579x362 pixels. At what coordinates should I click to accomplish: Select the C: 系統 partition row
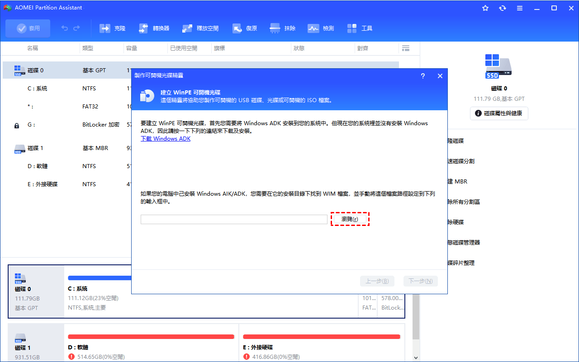67,89
